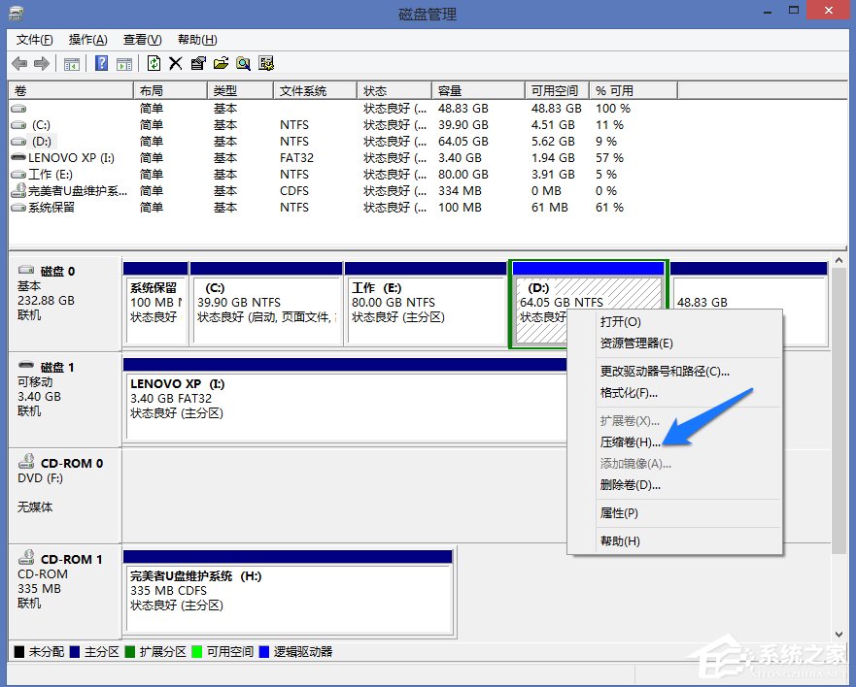Click the Help question mark toolbar icon

pyautogui.click(x=102, y=63)
